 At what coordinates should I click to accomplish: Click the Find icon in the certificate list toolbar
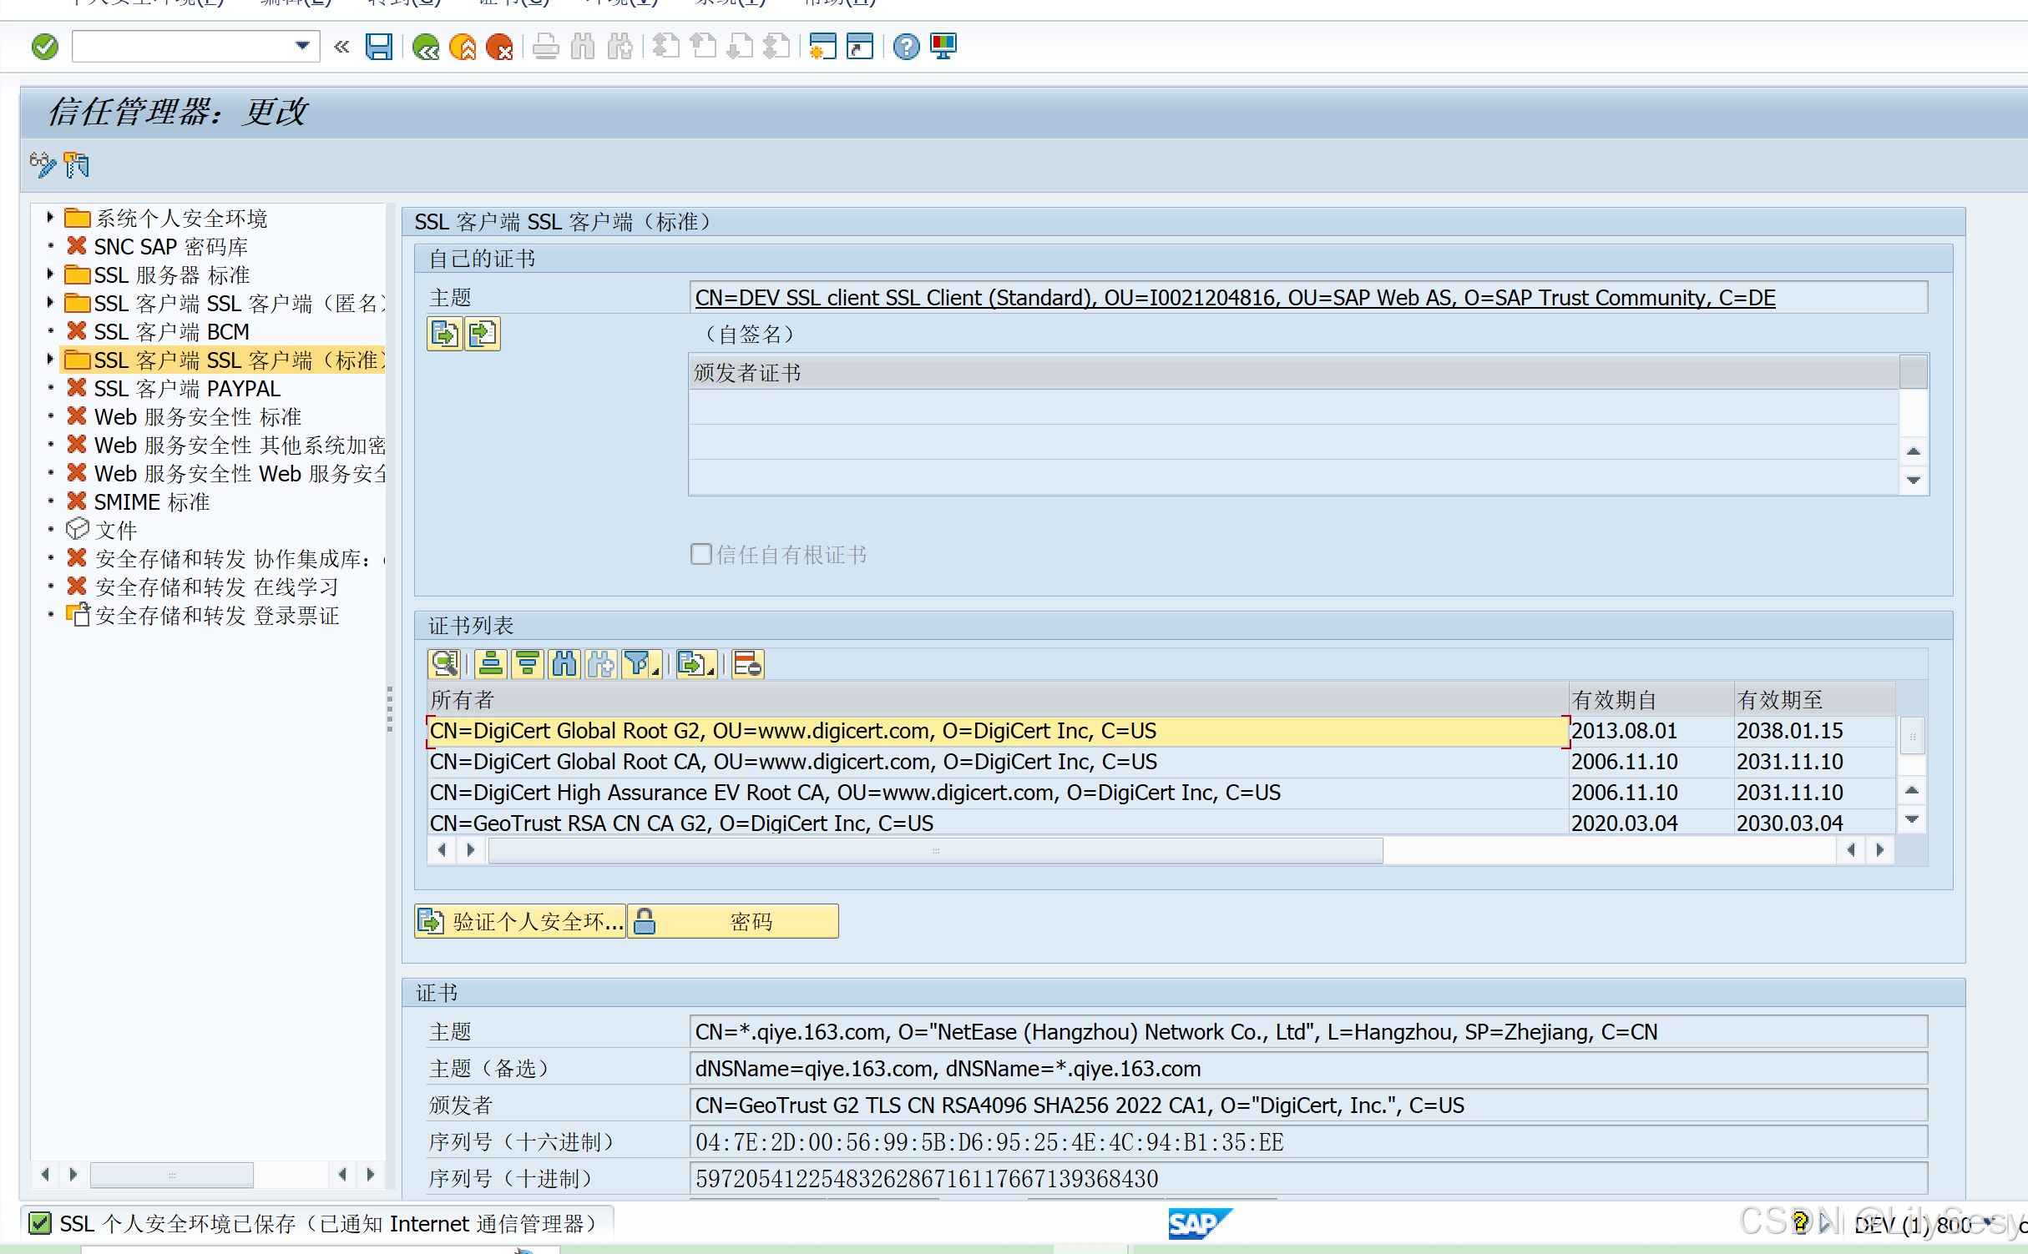coord(564,663)
